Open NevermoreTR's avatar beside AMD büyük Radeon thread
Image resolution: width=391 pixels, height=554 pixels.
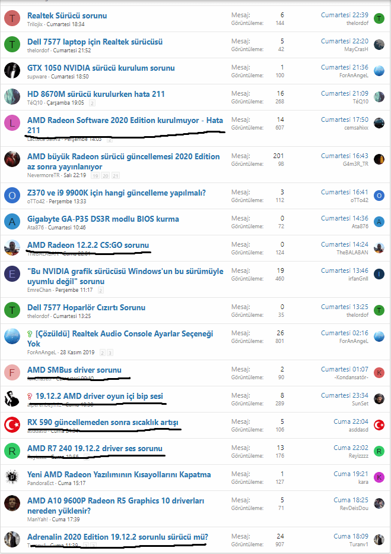(12, 159)
